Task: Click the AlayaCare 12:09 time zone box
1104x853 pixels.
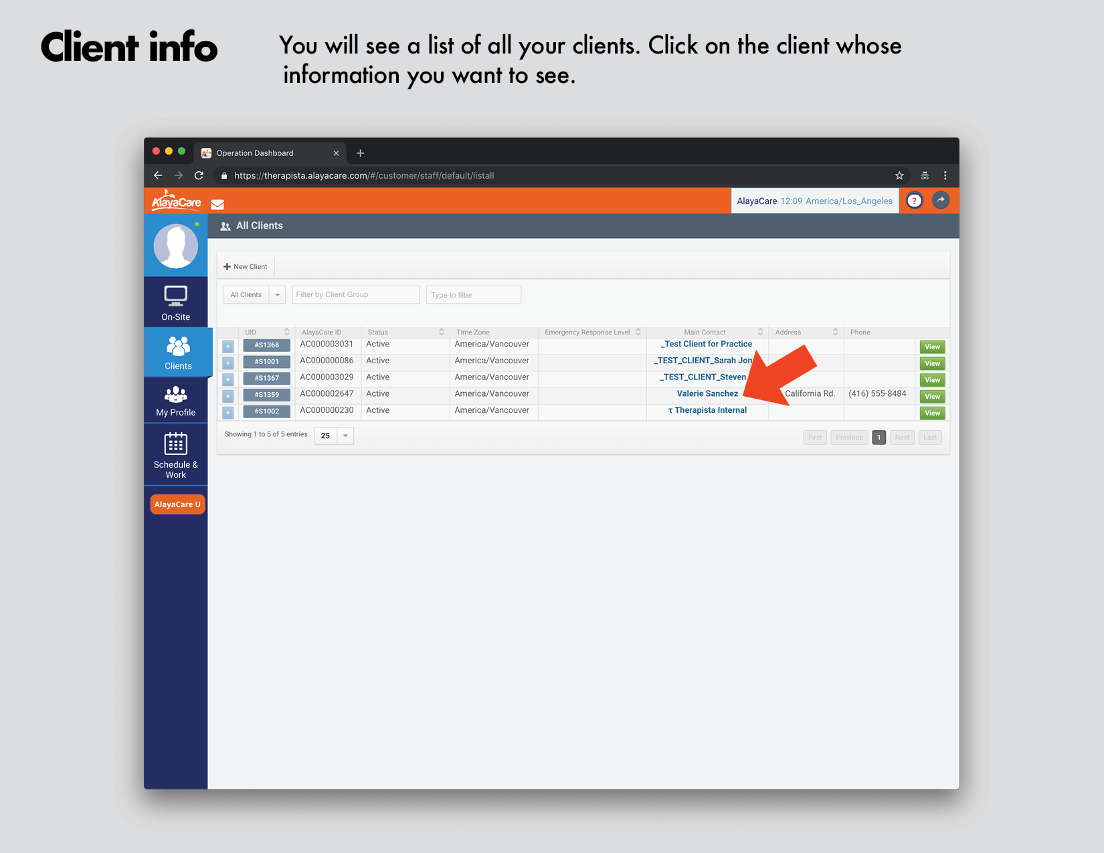Action: coord(814,201)
